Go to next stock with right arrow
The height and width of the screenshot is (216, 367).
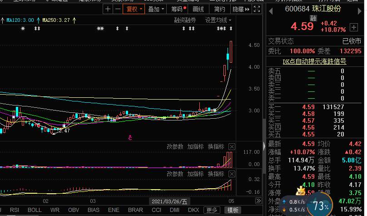[360, 11]
